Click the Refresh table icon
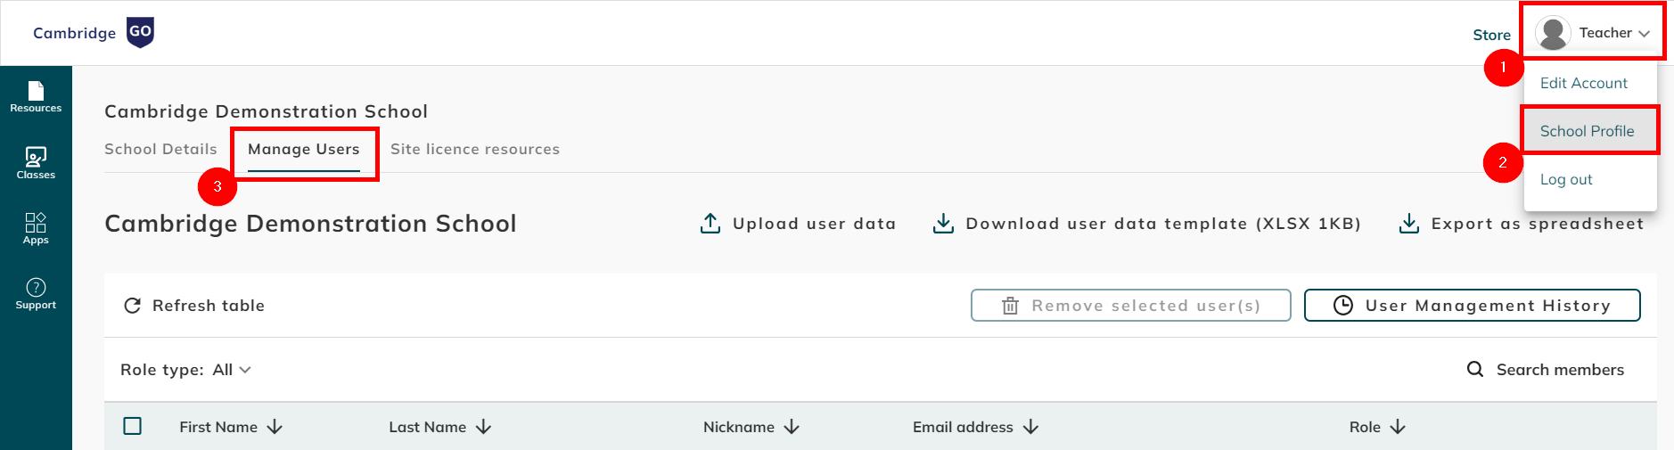The image size is (1674, 450). [x=133, y=306]
